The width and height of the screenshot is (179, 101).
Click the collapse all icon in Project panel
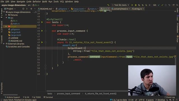point(27,9)
